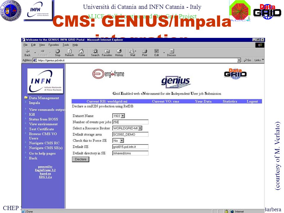This screenshot has height=213, width=284.
Task: Open the Statistics tab
Action: 230,101
